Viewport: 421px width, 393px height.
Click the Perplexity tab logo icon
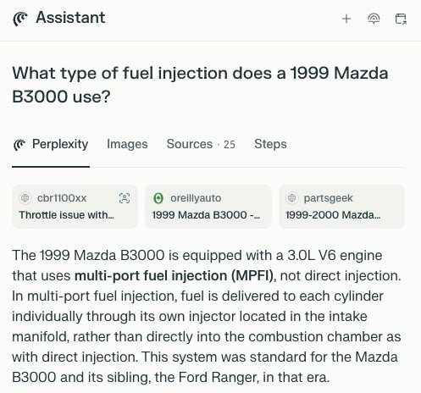click(19, 145)
